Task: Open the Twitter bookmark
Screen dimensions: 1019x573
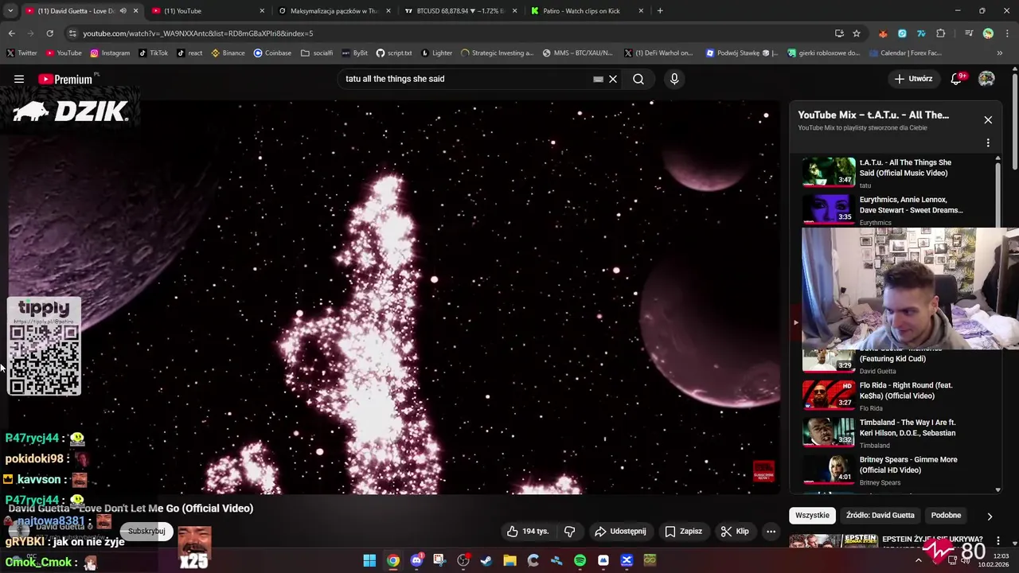Action: coord(21,53)
